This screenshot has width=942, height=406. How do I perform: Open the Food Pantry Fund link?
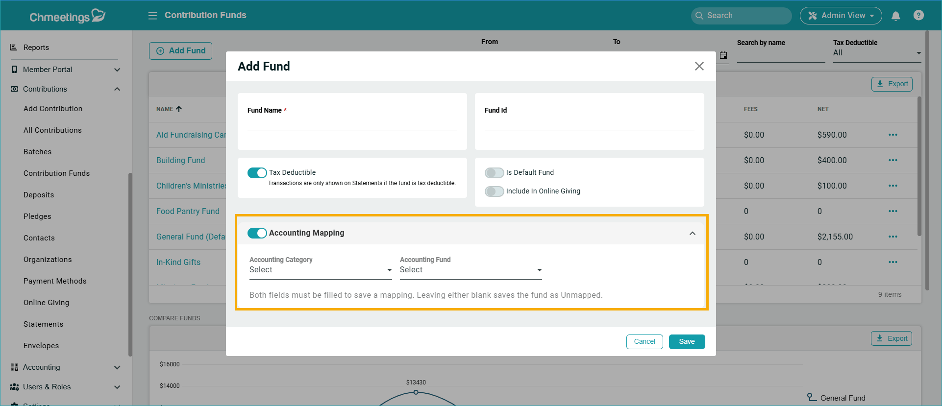tap(188, 211)
